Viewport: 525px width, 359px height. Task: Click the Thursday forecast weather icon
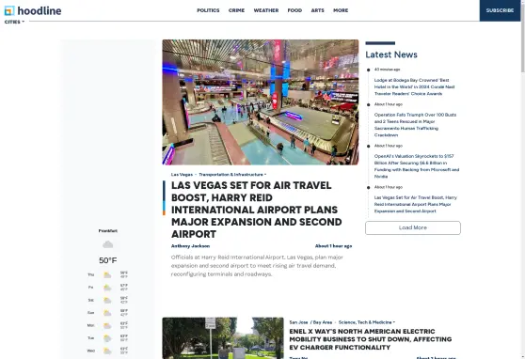[107, 275]
